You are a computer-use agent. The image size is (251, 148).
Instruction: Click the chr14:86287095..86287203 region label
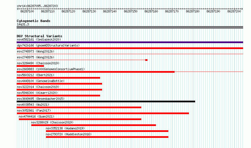click(37, 6)
